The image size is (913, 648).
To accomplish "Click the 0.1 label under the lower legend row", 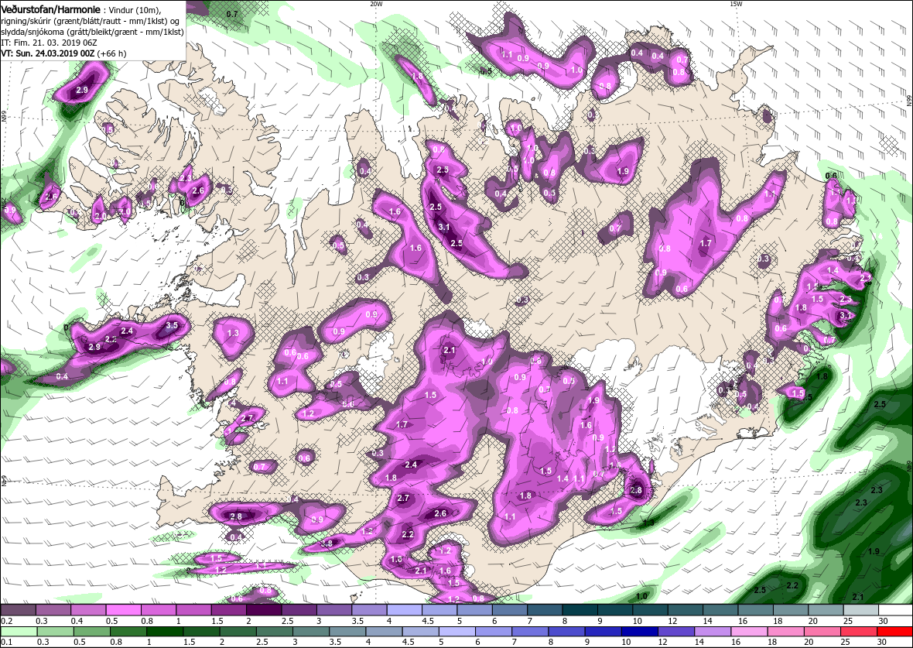I will pos(6,642).
